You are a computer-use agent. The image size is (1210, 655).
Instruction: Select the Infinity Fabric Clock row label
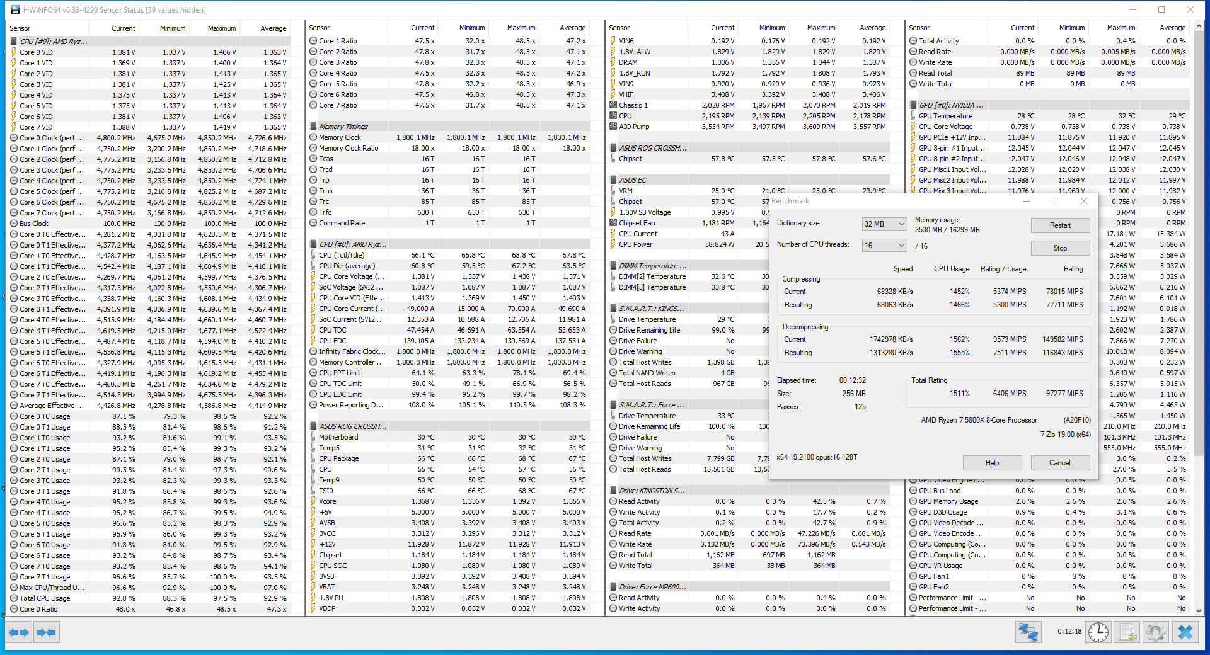[352, 351]
